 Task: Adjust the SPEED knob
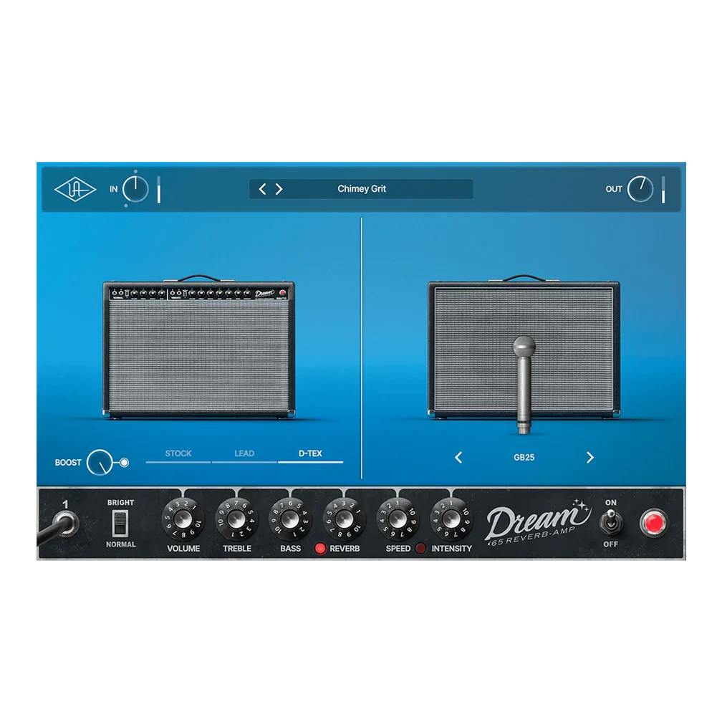coord(398,519)
